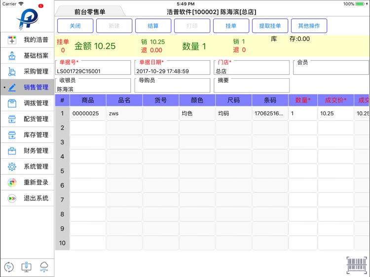Select the 均码 size cell

pos(234,113)
